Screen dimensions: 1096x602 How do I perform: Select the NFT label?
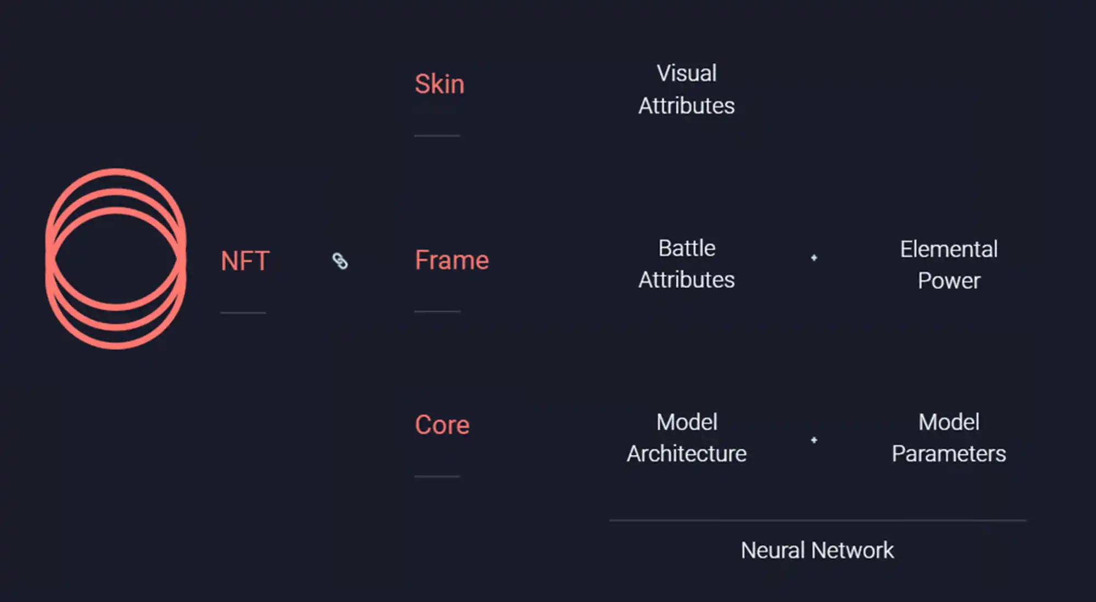245,261
